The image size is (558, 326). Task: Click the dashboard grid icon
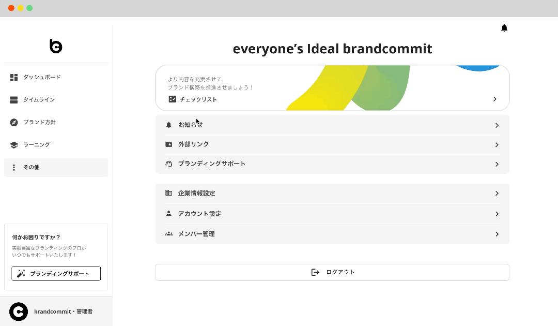click(x=14, y=77)
